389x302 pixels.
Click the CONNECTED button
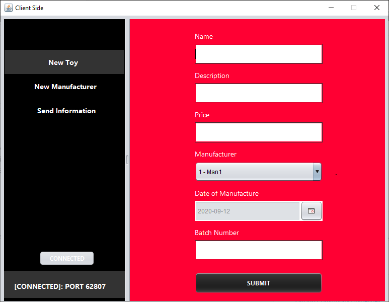[67, 258]
